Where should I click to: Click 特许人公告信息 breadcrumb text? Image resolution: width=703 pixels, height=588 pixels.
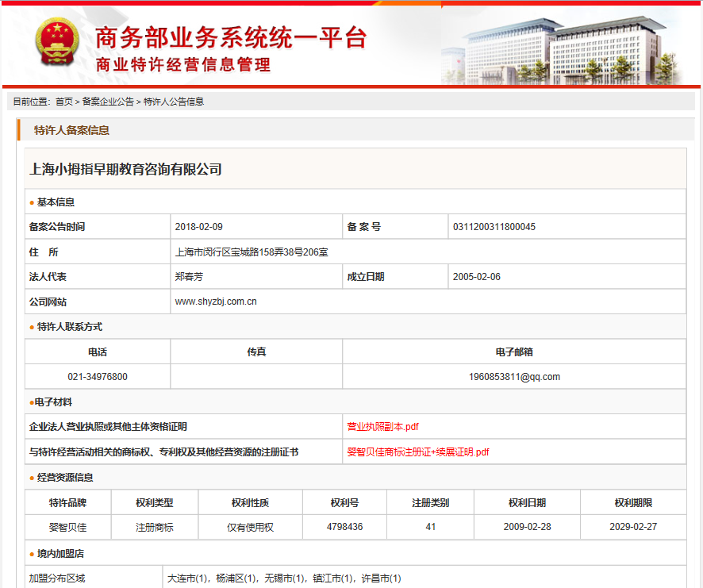174,102
